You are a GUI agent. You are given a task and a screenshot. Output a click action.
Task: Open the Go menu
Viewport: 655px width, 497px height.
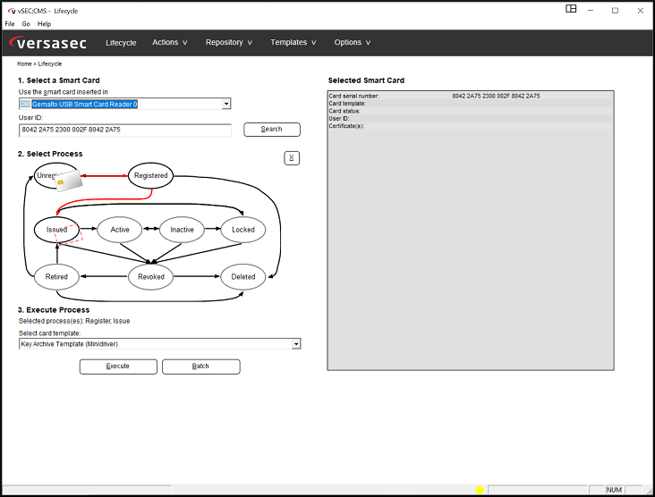26,24
